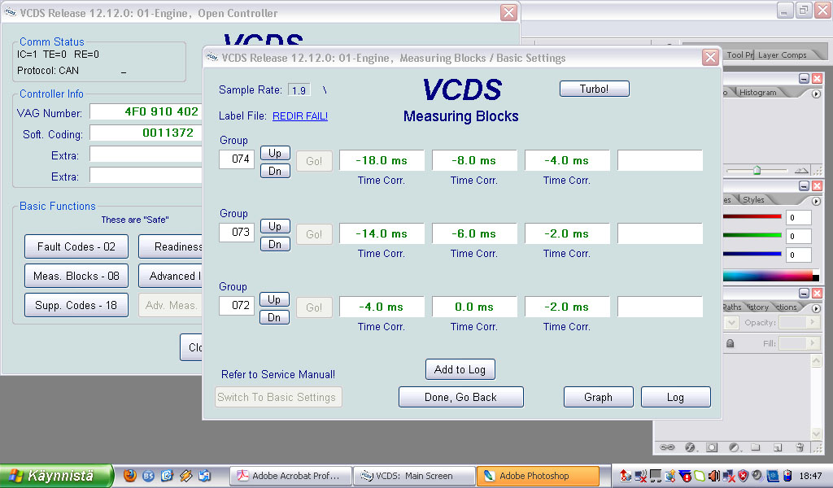
Task: Click the new layer group folder icon
Action: point(756,447)
